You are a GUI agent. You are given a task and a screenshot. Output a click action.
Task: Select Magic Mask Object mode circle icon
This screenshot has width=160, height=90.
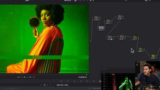click(x=44, y=85)
